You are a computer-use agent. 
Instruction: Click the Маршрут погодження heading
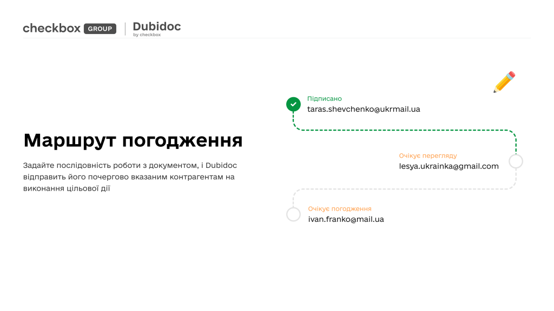click(133, 140)
